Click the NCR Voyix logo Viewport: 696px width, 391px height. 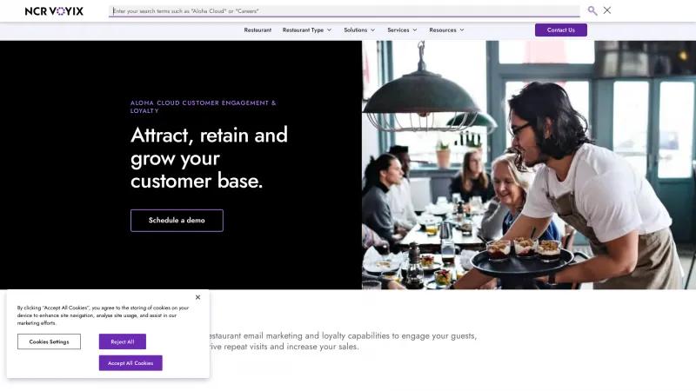tap(54, 11)
